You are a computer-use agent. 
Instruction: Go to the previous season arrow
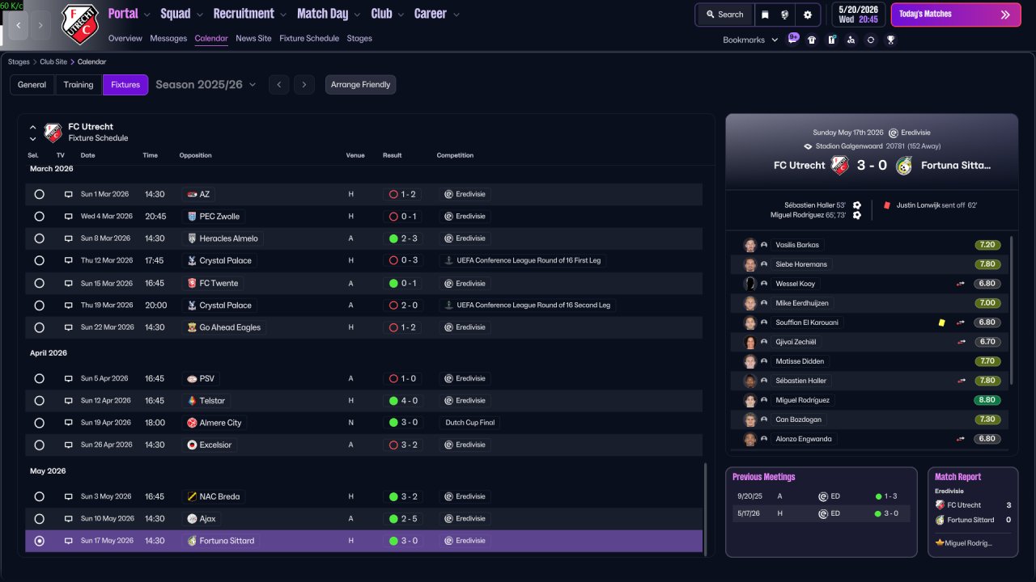[278, 85]
